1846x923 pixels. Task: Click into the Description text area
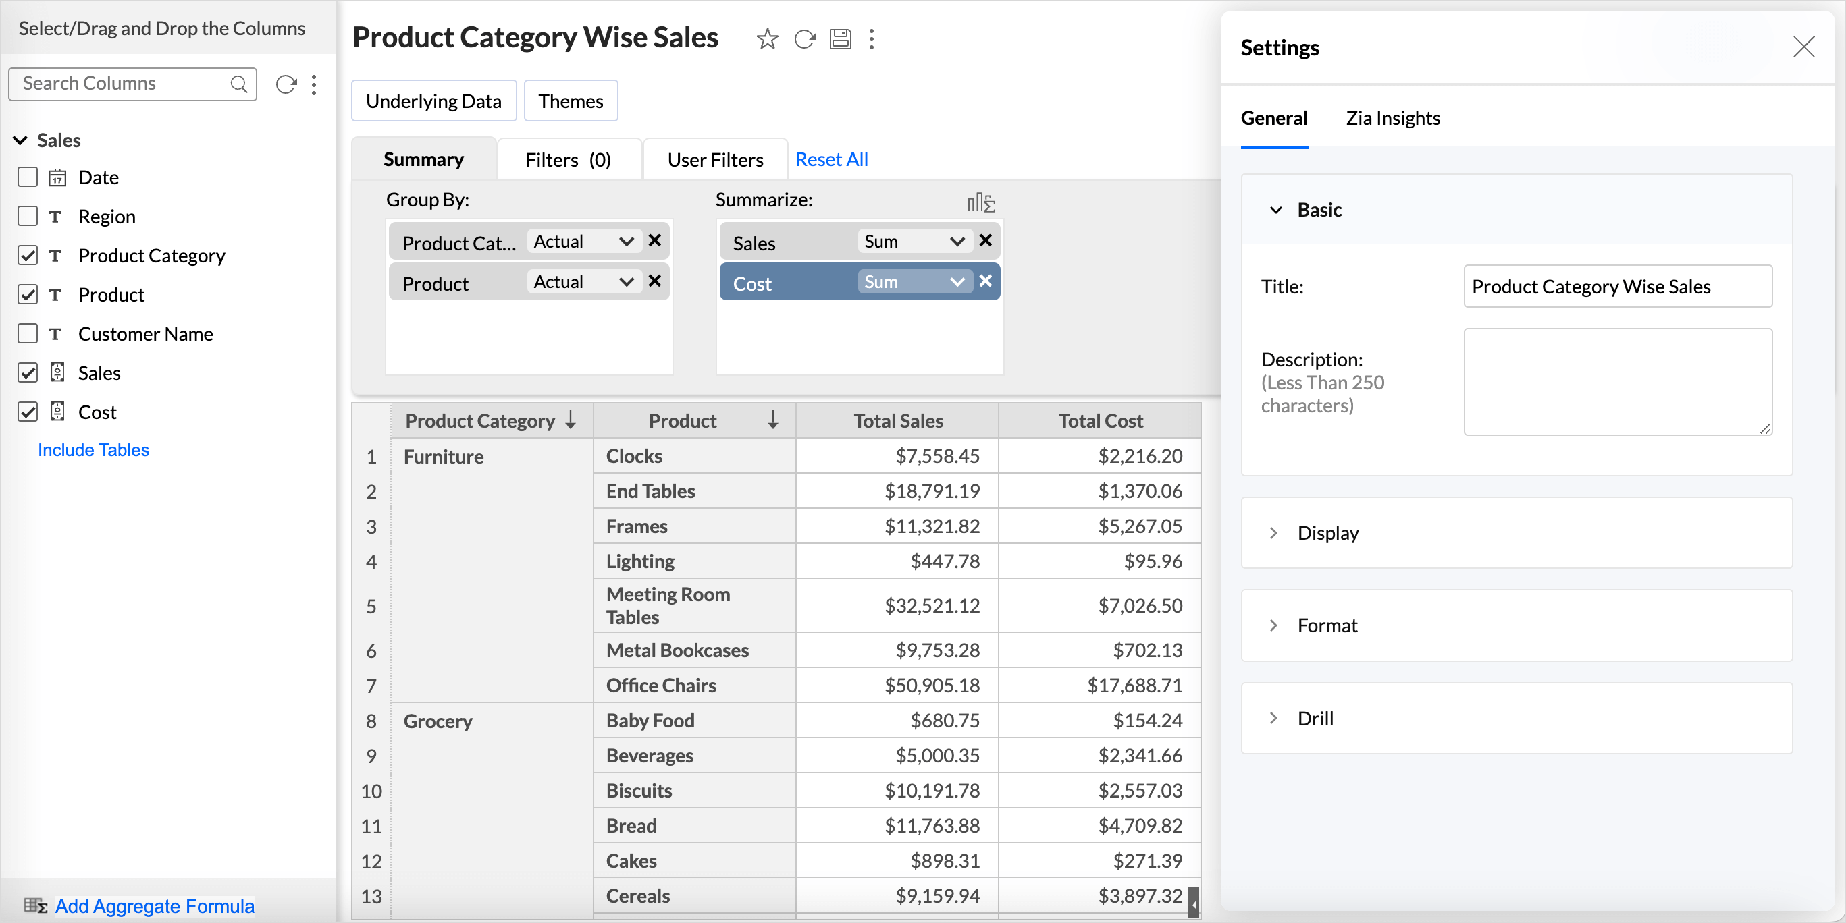[x=1617, y=382]
